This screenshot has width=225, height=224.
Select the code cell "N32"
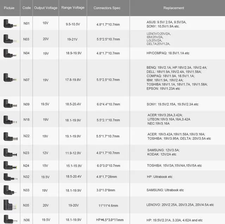26,177
